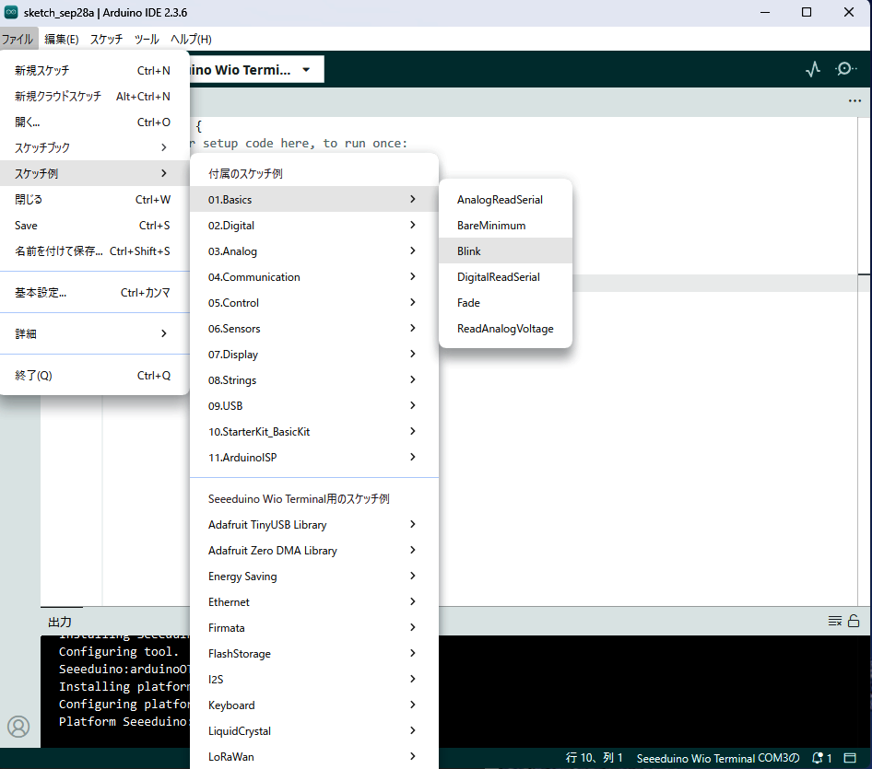Image resolution: width=872 pixels, height=769 pixels.
Task: Click the Arduino logo in title bar
Action: pos(11,12)
